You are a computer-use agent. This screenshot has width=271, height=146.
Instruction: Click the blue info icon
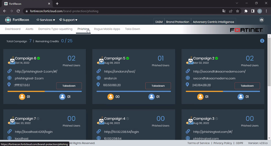coord(262,41)
